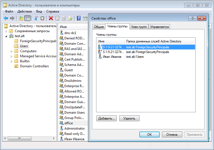
Task: Select the Group Polic... row
Action: (72, 118)
